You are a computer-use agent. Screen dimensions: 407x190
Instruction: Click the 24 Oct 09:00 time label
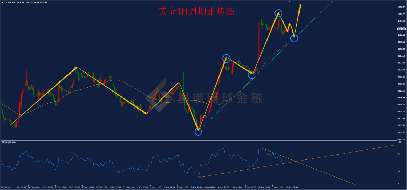[x=33, y=187]
